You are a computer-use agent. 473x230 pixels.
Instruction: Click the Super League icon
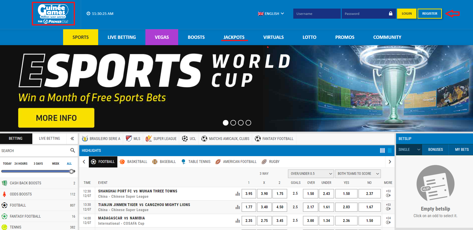148,138
